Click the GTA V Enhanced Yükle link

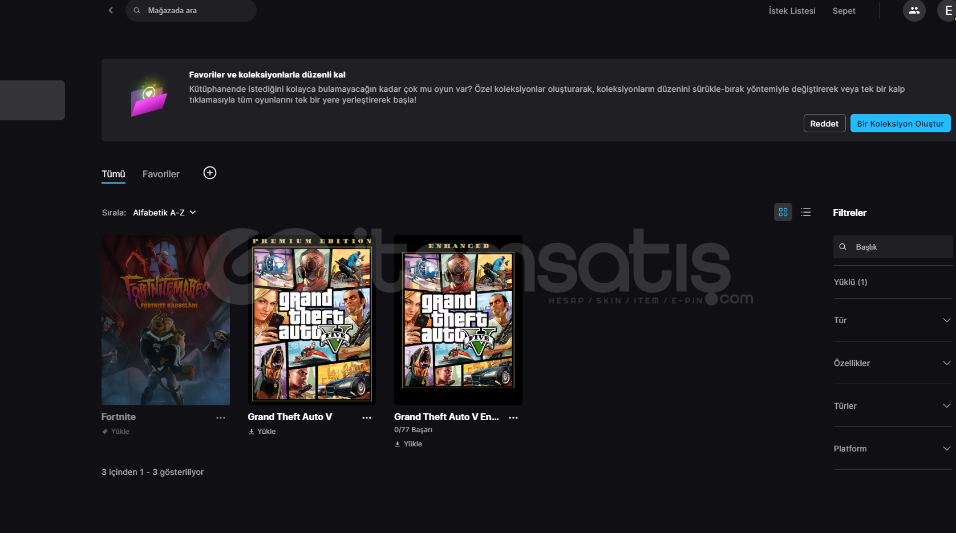point(409,444)
